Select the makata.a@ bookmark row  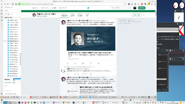click(x=12, y=34)
